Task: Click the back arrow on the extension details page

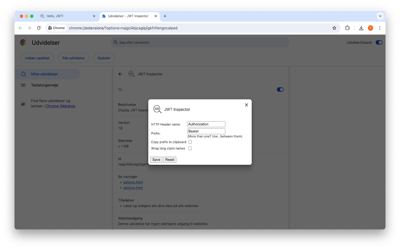Action: [120, 74]
